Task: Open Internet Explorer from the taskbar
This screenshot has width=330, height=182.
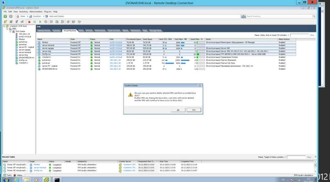Action: coord(17,179)
